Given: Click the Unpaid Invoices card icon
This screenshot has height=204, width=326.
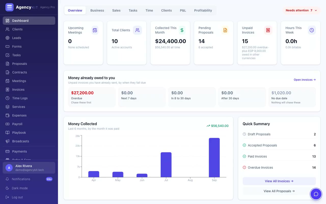Looking at the screenshot, I should (268, 30).
